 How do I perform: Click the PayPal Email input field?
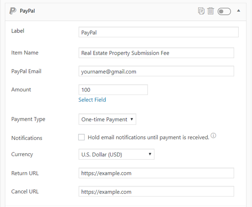tap(156, 71)
